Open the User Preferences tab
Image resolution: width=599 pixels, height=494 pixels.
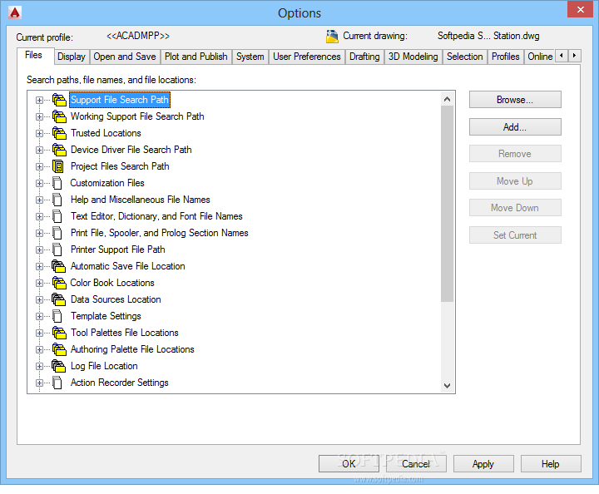point(307,57)
